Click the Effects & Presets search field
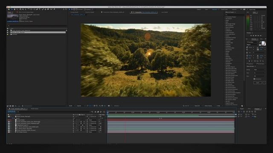Viewport: 273px width, 153px height. 234,15
